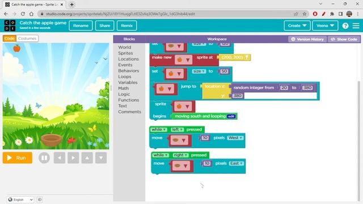The width and height of the screenshot is (363, 204).
Task: Open the Create dropdown
Action: tap(297, 25)
